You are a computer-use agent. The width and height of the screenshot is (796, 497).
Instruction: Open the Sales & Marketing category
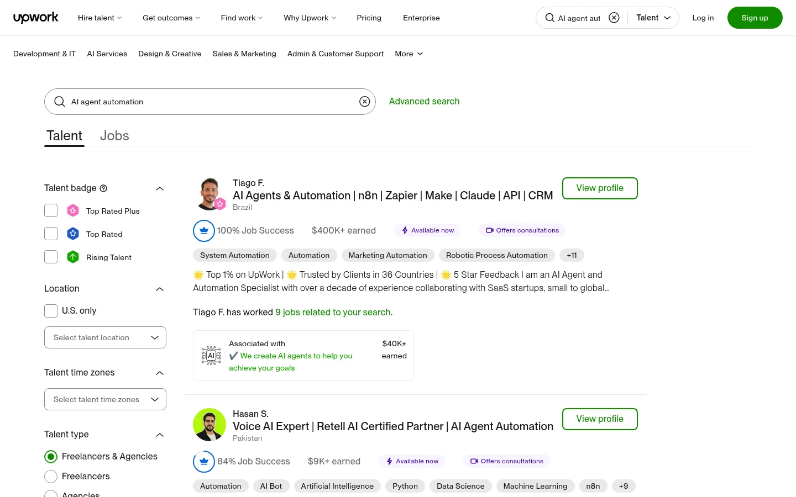244,54
